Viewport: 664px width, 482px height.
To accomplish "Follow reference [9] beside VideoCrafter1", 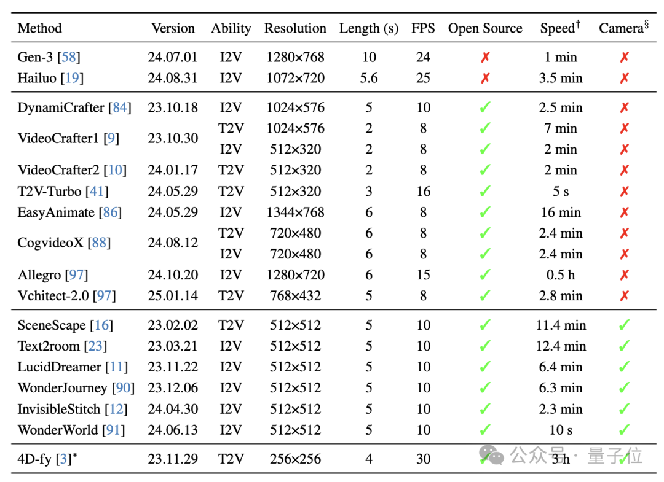I will tap(111, 138).
